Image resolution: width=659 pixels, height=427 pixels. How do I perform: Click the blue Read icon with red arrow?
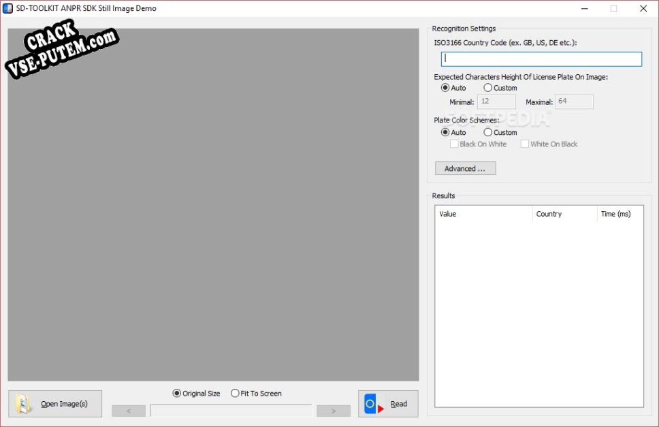pyautogui.click(x=374, y=404)
